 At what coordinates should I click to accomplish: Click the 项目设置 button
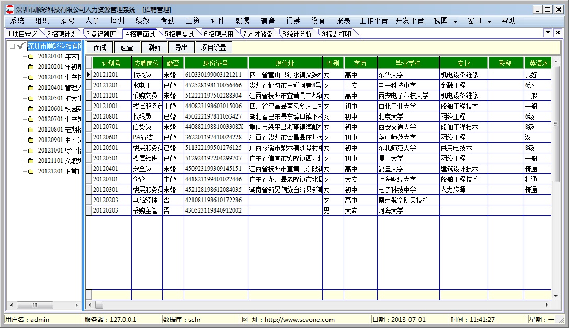click(214, 48)
